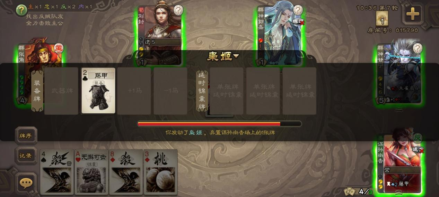Click the 装备牌 equipment section label
Image resolution: width=439 pixels, height=197 pixels.
point(37,91)
